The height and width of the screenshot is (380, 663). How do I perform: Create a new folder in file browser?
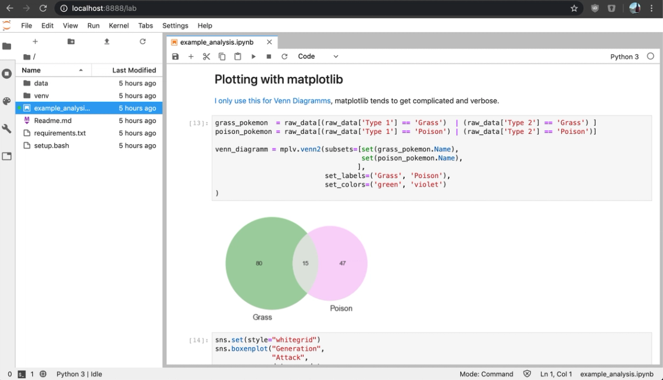tap(71, 41)
